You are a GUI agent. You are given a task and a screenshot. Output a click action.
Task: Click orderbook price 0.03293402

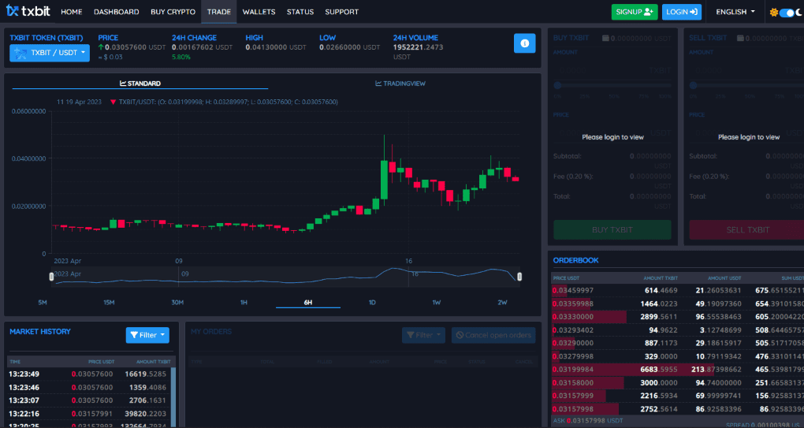point(573,330)
